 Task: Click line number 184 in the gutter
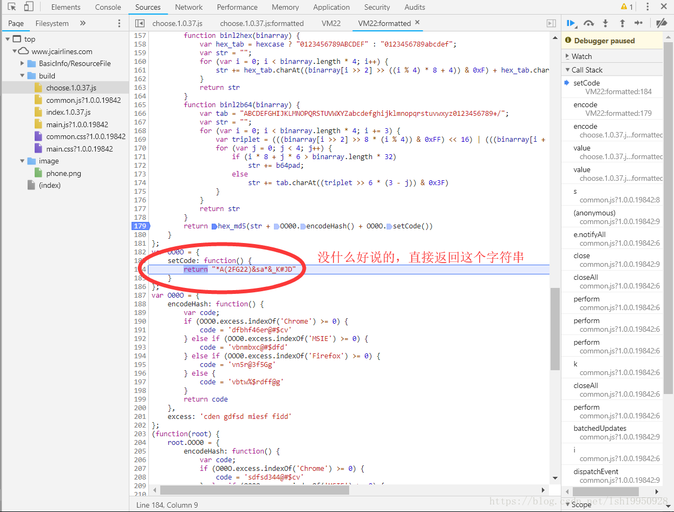pos(140,269)
